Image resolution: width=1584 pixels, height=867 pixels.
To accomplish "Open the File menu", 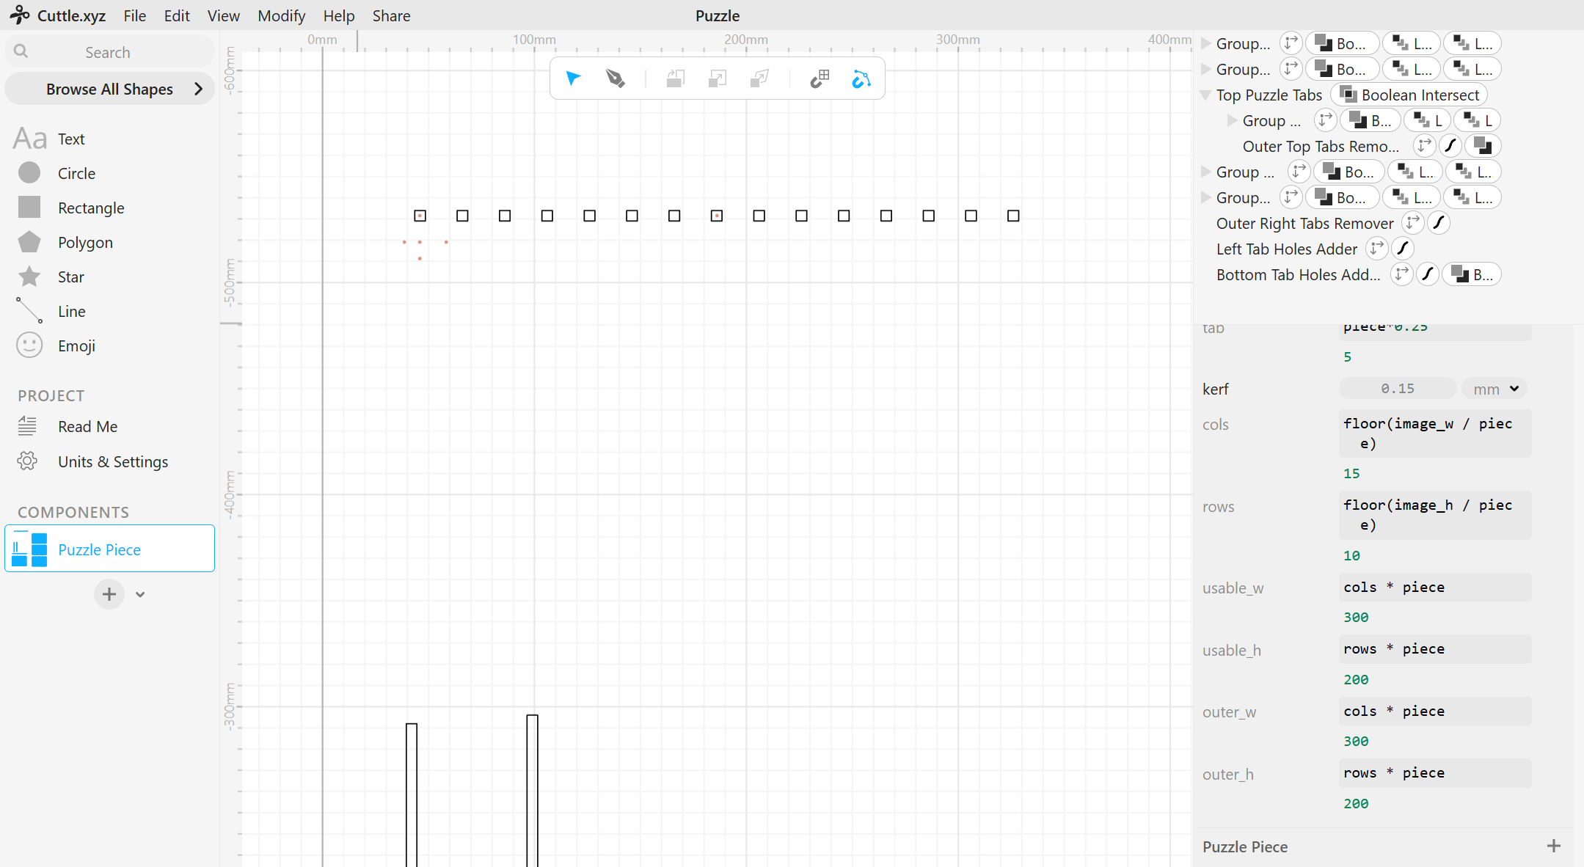I will click(x=134, y=15).
